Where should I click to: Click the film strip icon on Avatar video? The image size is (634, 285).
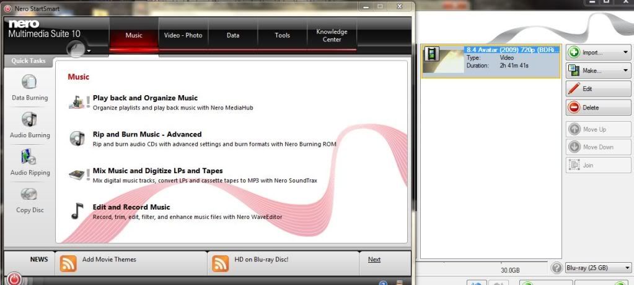432,54
